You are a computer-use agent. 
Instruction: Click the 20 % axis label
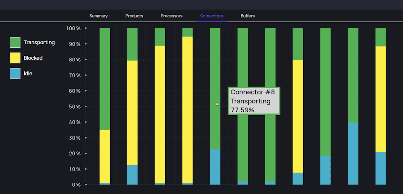click(x=74, y=153)
